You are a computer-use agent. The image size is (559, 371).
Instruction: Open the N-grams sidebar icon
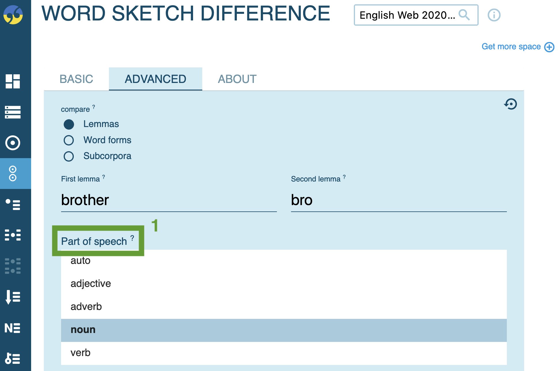pos(13,328)
